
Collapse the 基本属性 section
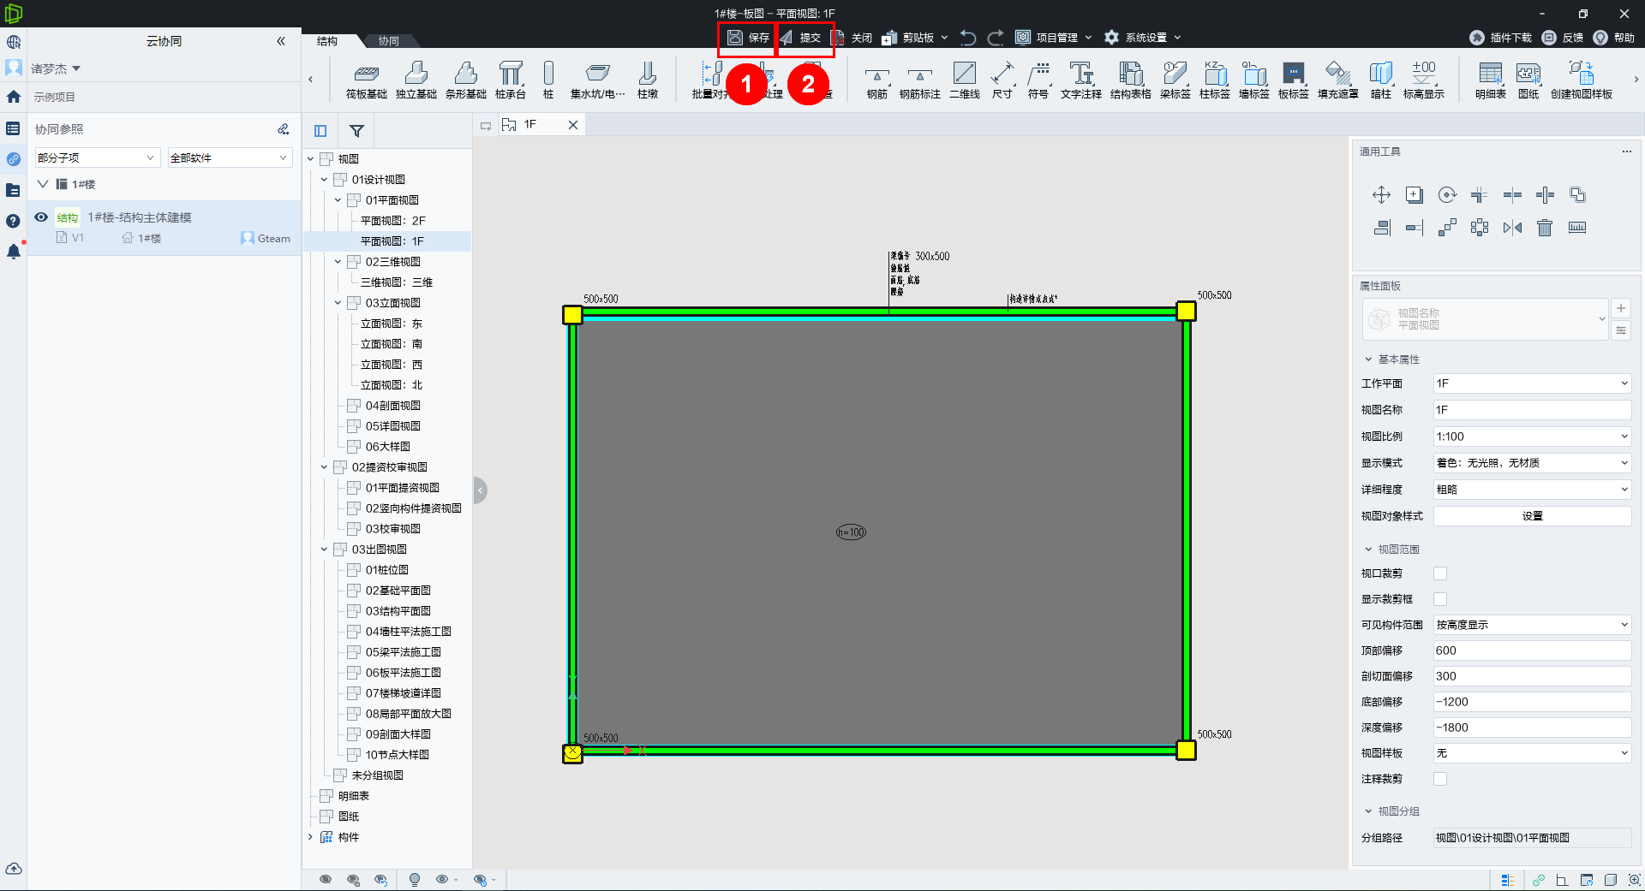coord(1368,359)
